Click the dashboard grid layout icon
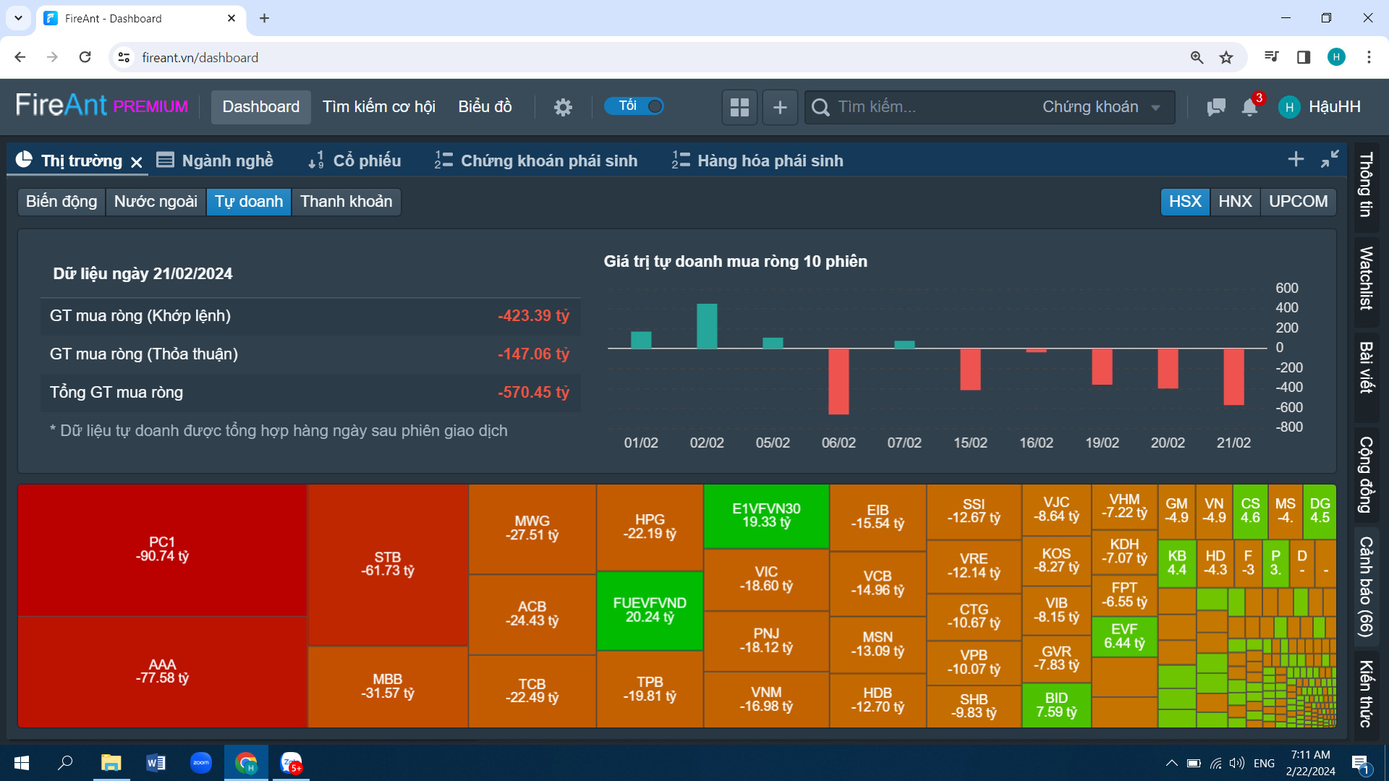1389x781 pixels. pos(739,107)
